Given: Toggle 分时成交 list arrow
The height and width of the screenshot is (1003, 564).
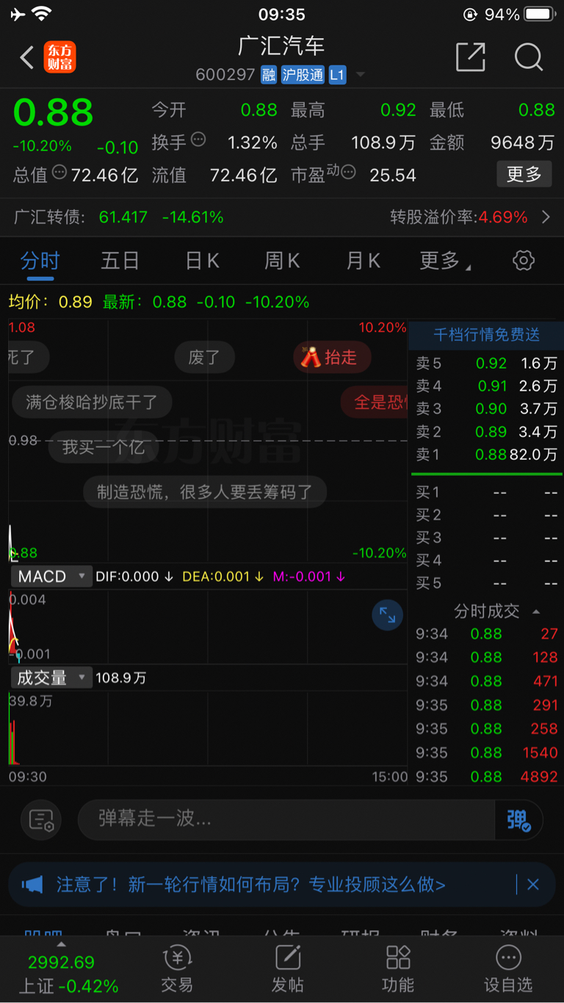Looking at the screenshot, I should pos(536,611).
